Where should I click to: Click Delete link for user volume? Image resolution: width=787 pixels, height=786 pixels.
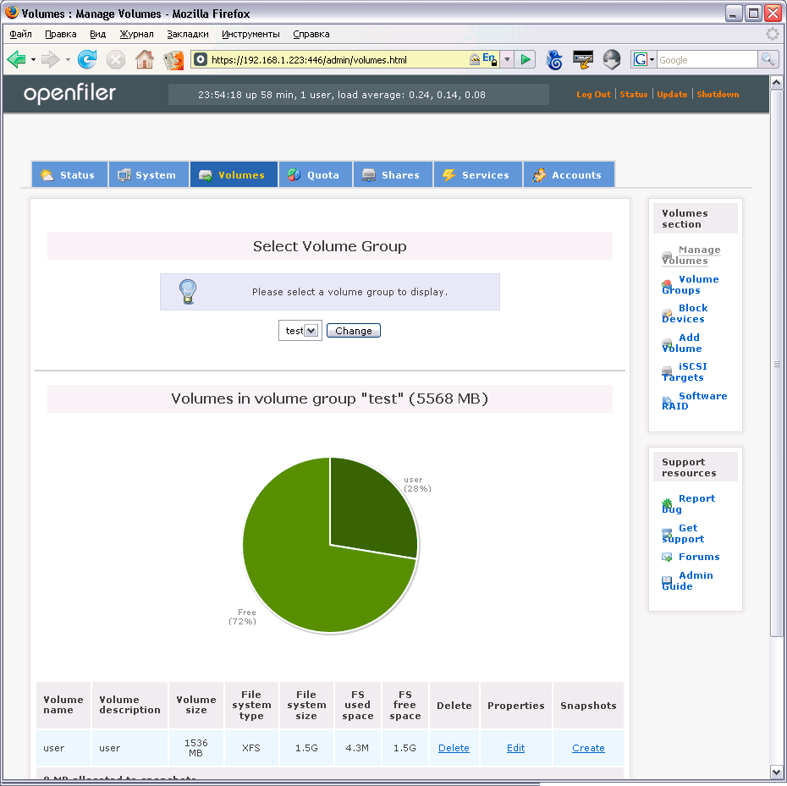click(454, 748)
